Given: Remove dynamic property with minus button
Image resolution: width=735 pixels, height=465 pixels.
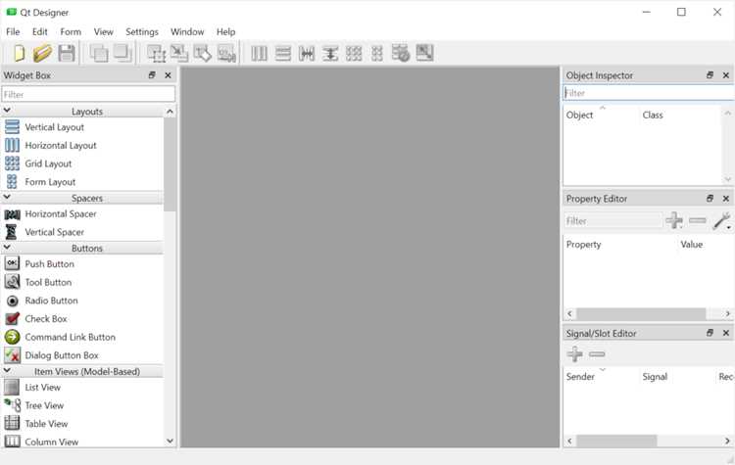Looking at the screenshot, I should (698, 220).
